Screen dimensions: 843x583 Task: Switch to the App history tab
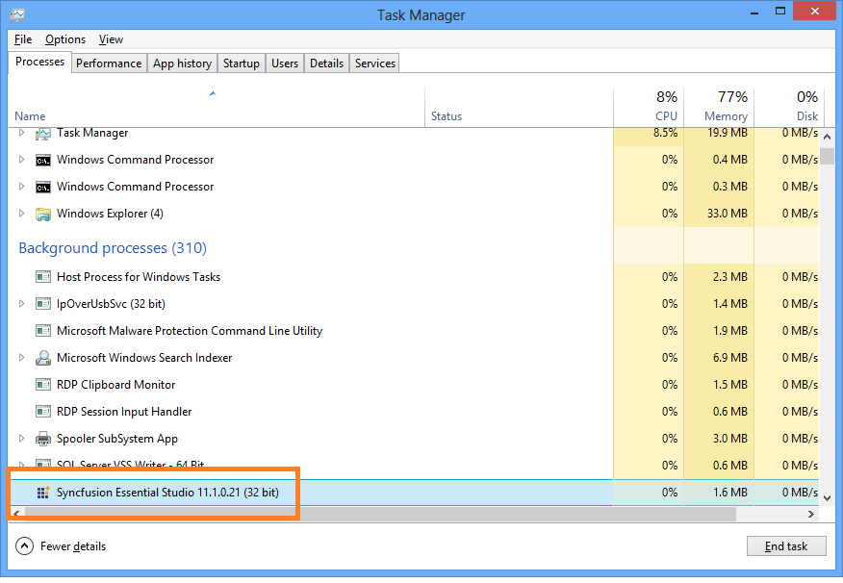pyautogui.click(x=182, y=63)
